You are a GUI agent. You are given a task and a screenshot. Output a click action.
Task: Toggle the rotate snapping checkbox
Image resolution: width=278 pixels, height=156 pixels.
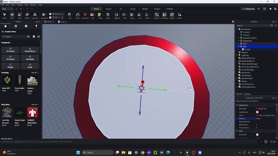(50, 17)
